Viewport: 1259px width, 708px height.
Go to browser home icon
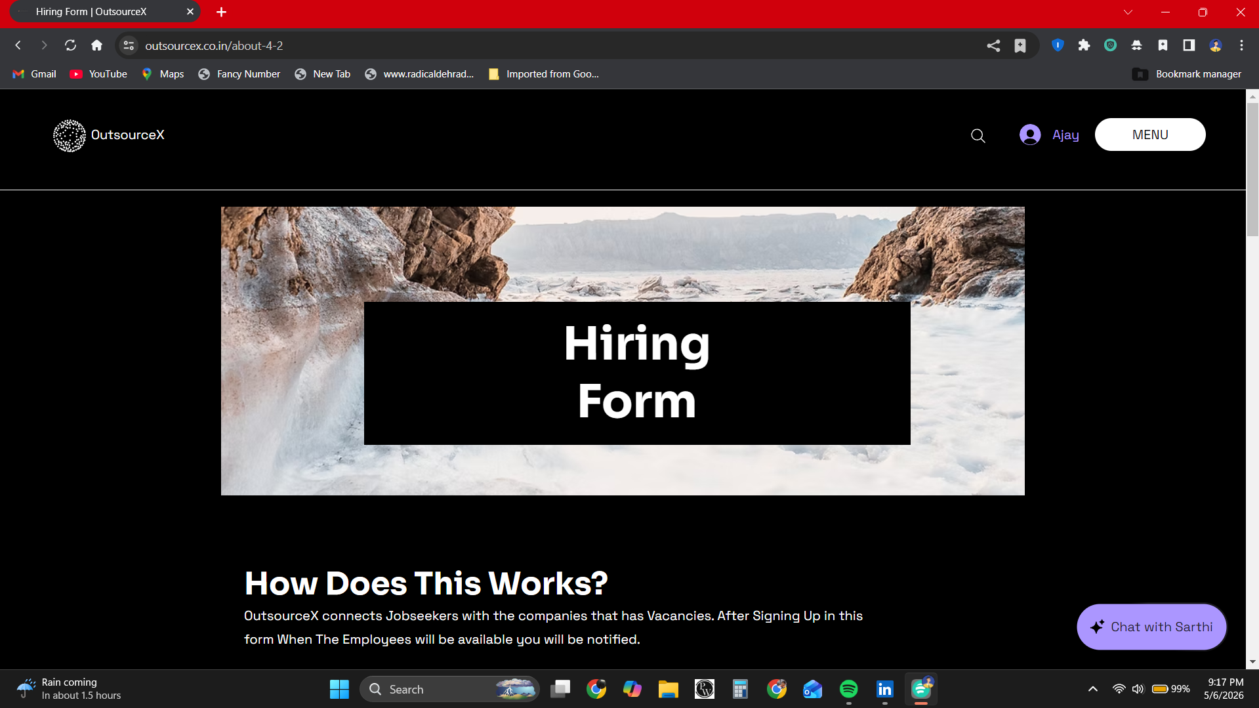click(96, 45)
